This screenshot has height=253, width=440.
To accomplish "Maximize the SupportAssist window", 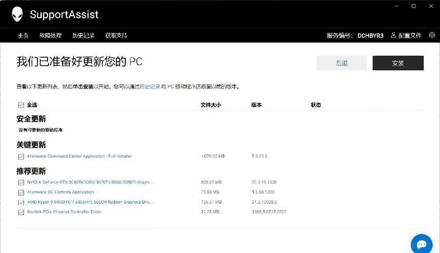I will 414,6.
